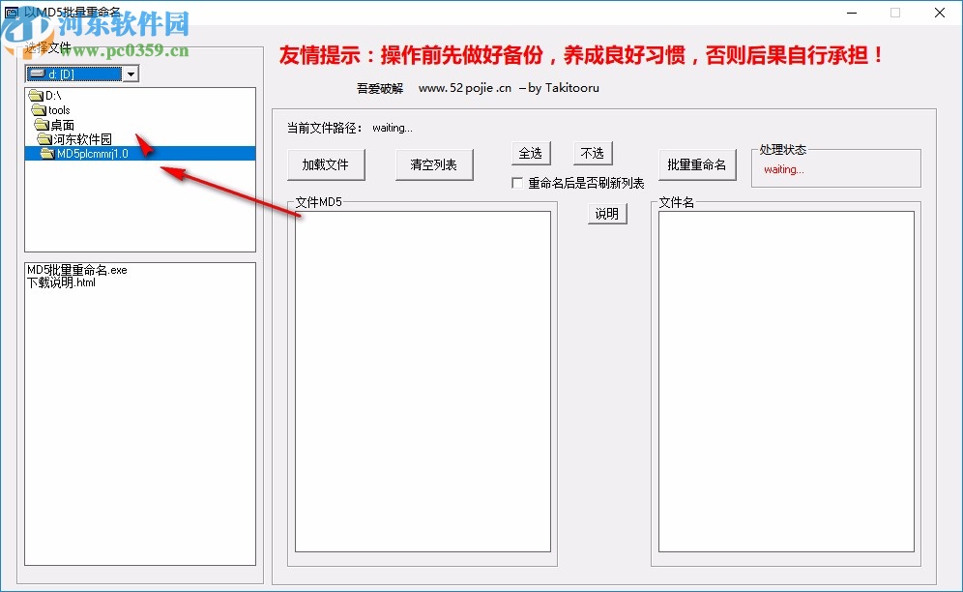
Task: Click the 全选 button
Action: tap(532, 153)
